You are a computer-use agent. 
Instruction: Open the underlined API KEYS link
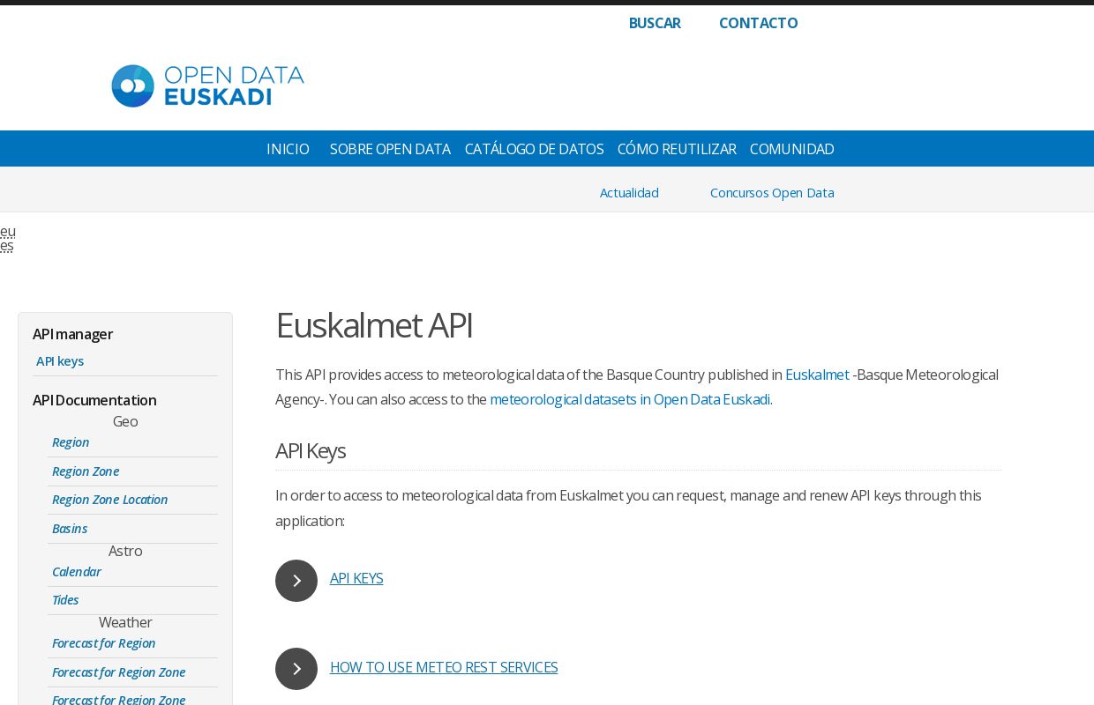[356, 578]
